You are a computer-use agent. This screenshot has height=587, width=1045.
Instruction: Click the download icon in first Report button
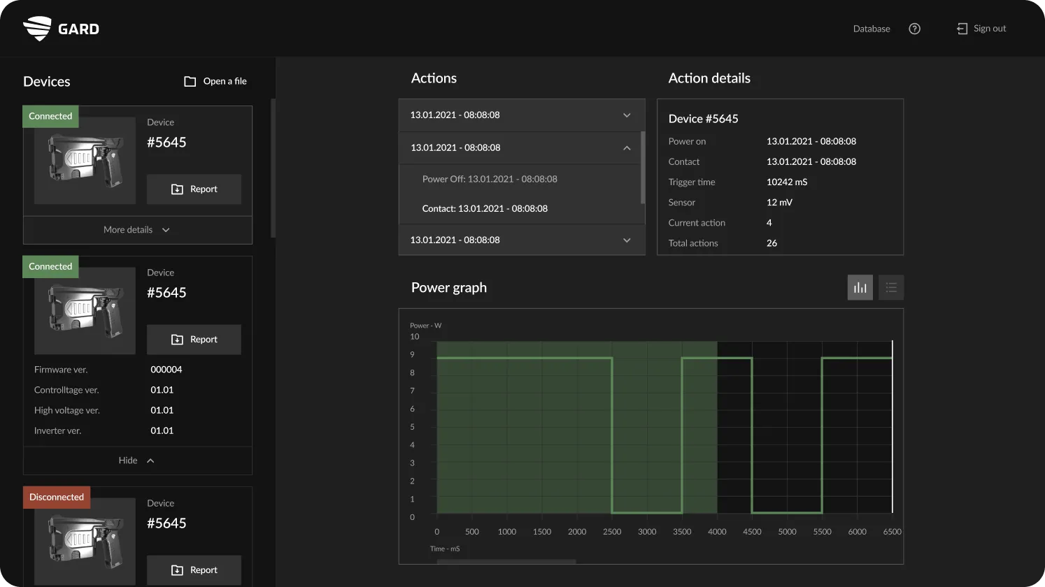pyautogui.click(x=177, y=189)
